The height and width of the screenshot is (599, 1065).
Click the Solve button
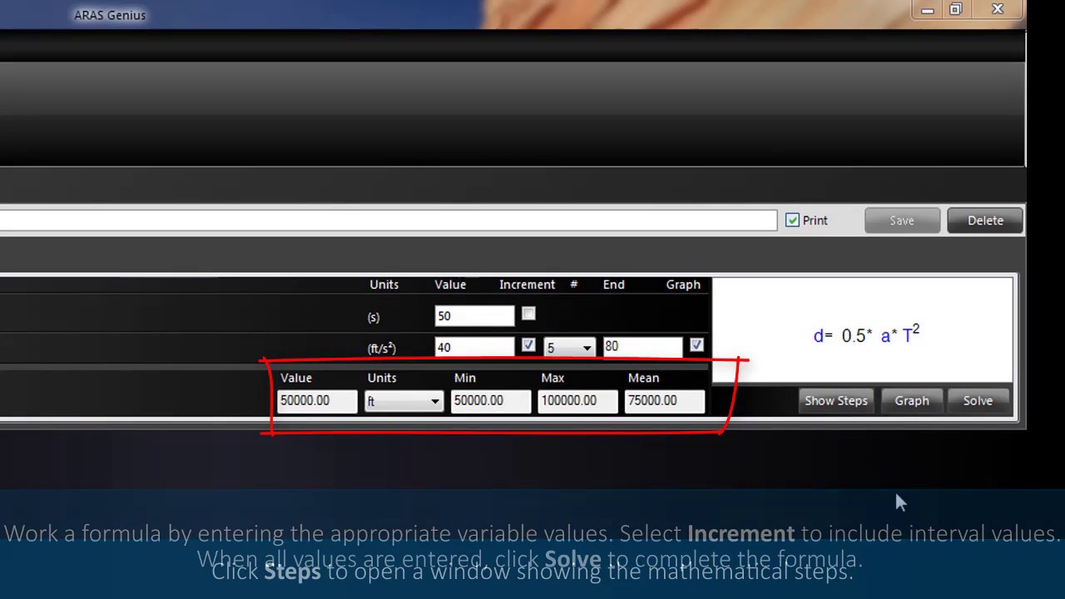pos(978,401)
